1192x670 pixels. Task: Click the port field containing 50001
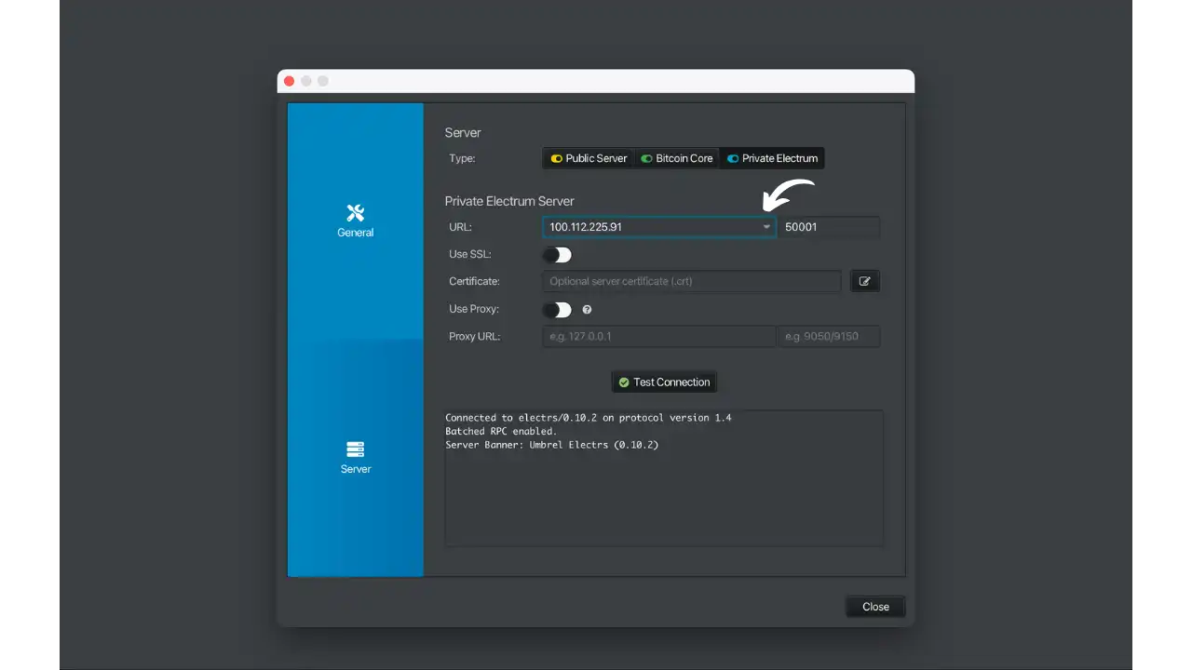pos(827,226)
